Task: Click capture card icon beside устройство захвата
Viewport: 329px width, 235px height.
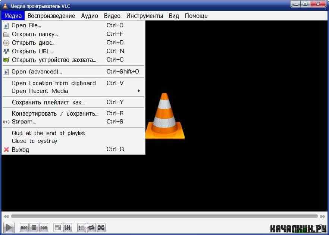Action: (6, 60)
